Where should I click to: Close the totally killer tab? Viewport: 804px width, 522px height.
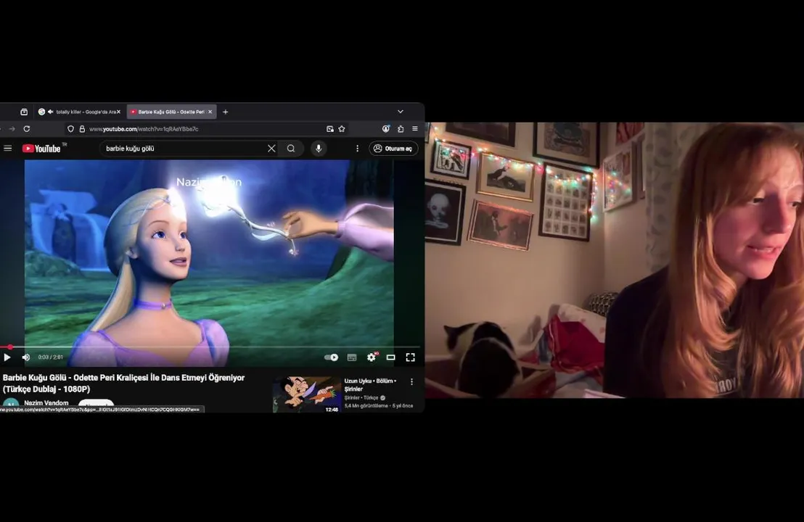click(118, 112)
